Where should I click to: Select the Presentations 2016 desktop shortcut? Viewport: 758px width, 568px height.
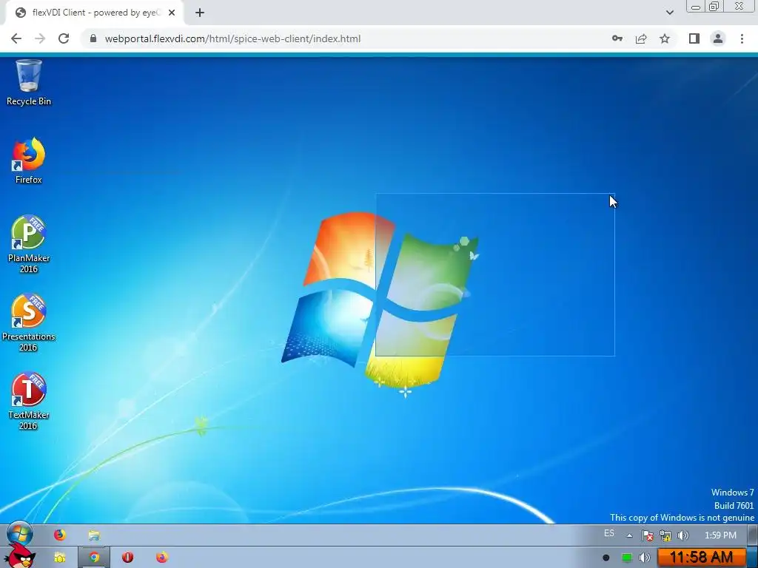click(x=29, y=322)
